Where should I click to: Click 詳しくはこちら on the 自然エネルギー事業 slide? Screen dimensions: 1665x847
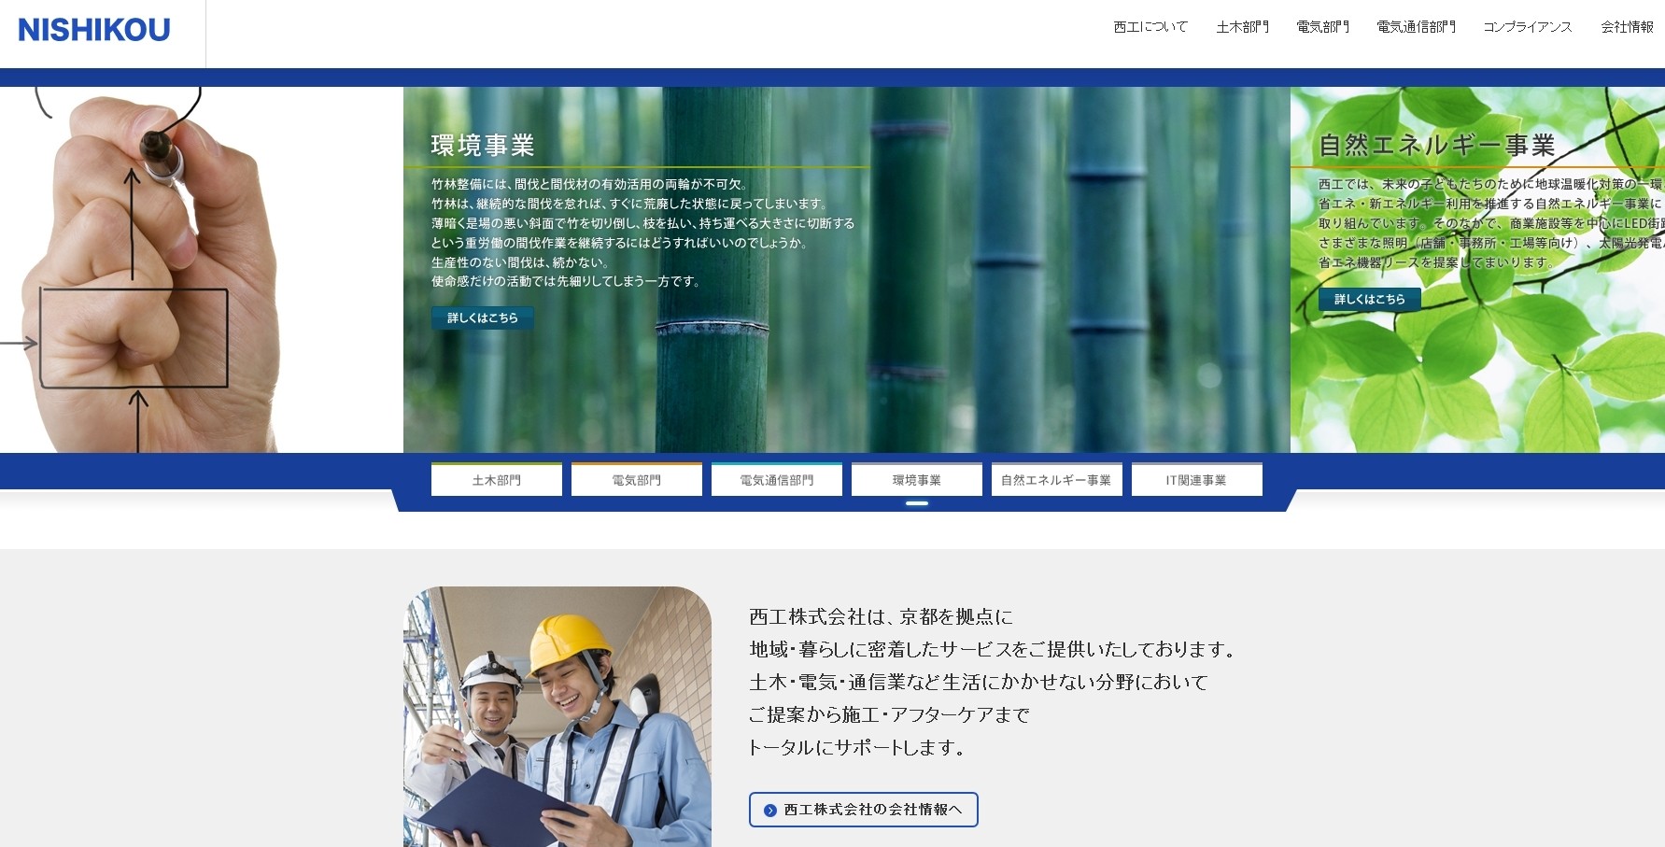[x=1369, y=299]
